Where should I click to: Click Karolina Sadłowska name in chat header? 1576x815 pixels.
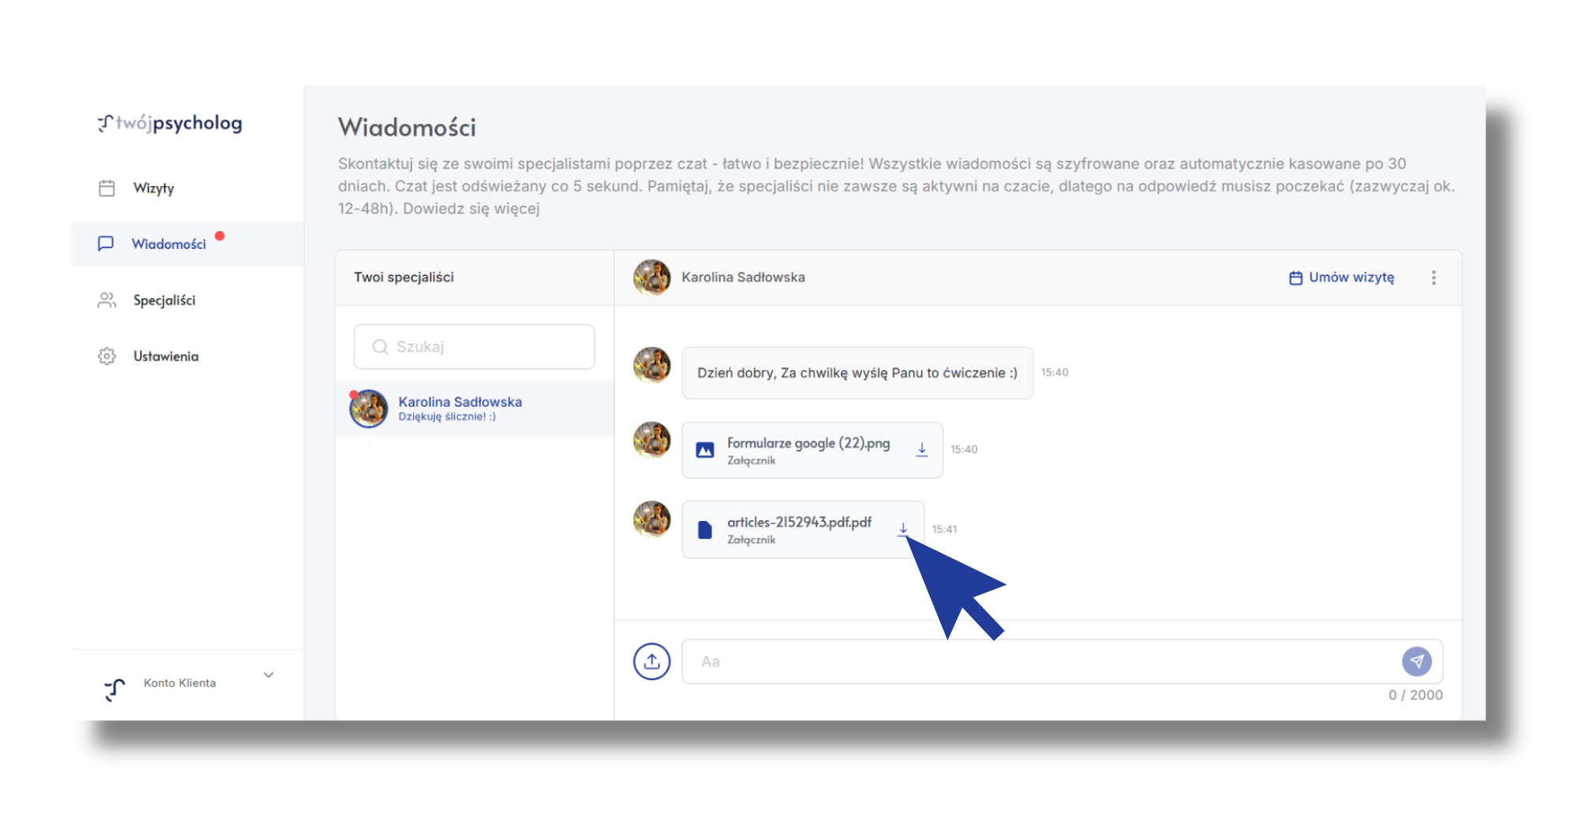(743, 277)
